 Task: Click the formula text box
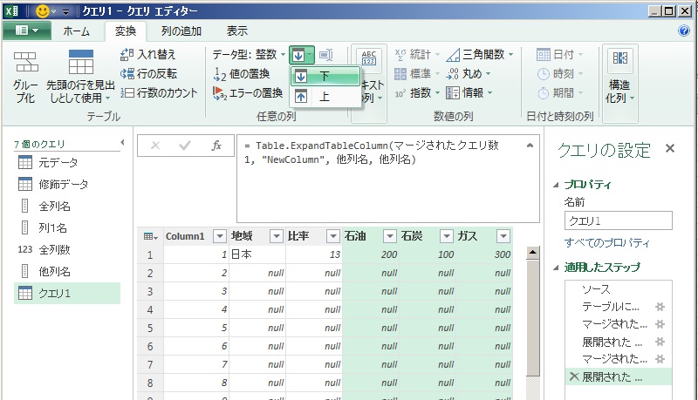pyautogui.click(x=388, y=179)
